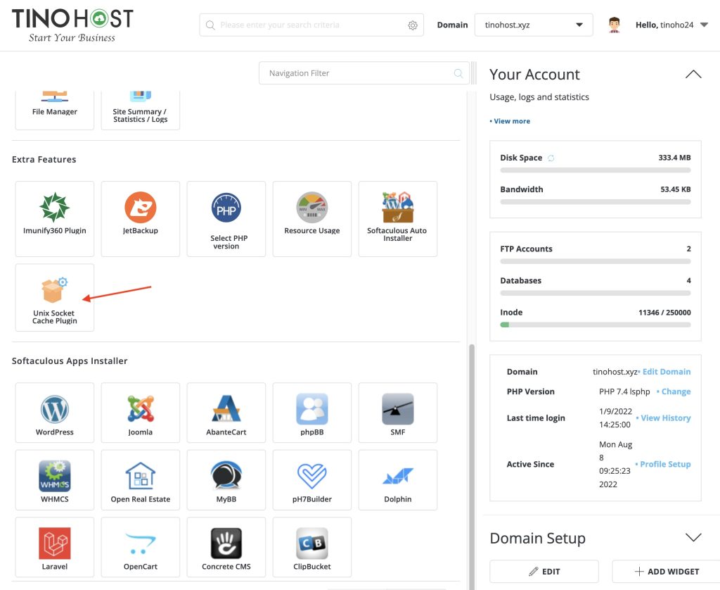Click the 53.45 KB bandwidth value

[676, 189]
